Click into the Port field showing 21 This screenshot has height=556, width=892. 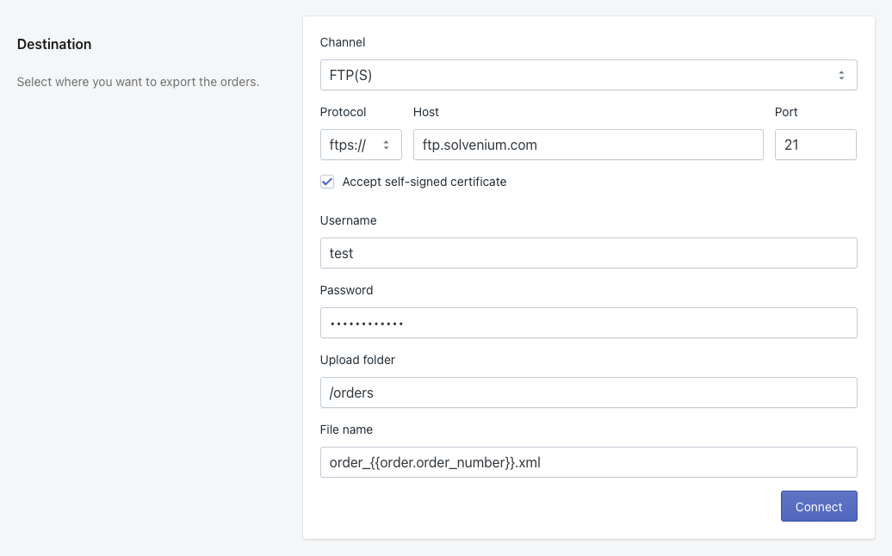pyautogui.click(x=815, y=145)
